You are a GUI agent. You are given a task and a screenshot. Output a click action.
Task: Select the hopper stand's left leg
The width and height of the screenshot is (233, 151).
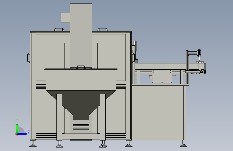tap(59, 117)
